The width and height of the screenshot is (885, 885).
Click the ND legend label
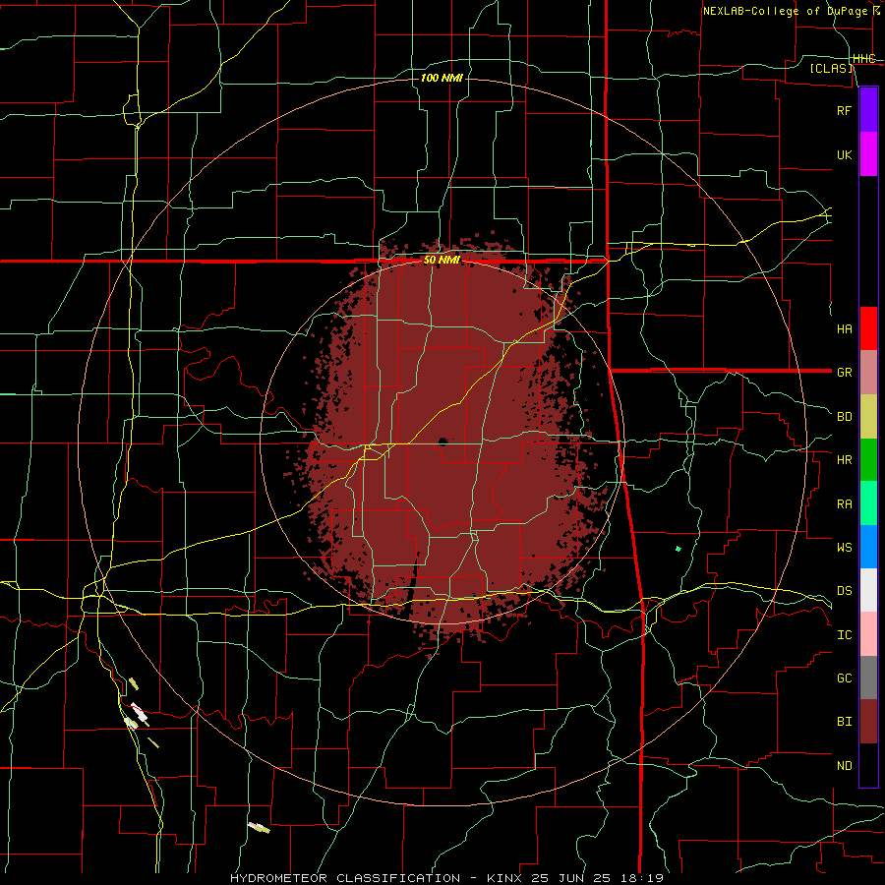click(x=844, y=766)
